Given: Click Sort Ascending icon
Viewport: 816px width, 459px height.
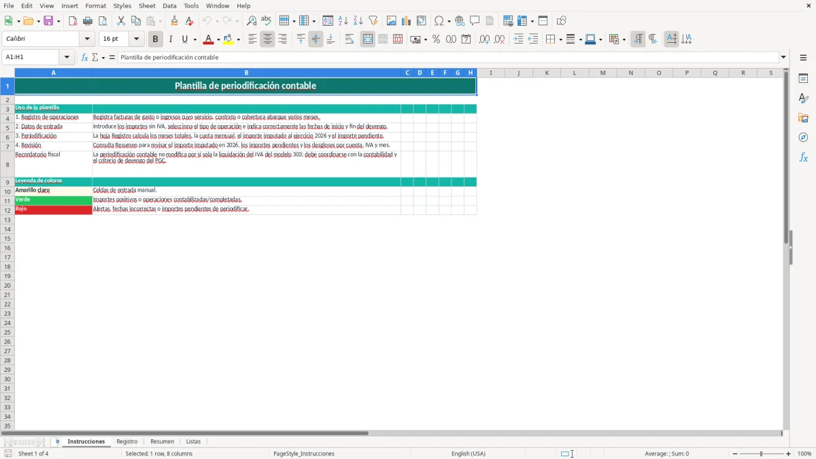Looking at the screenshot, I should click(343, 21).
